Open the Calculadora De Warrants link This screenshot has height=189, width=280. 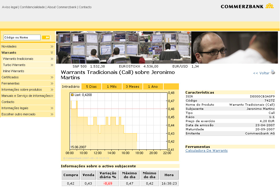point(207,151)
